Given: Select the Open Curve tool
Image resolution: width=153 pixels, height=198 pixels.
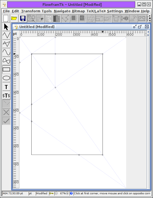Looking at the screenshot, I should coord(6,52).
